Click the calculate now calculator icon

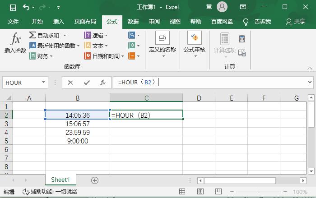click(242, 39)
